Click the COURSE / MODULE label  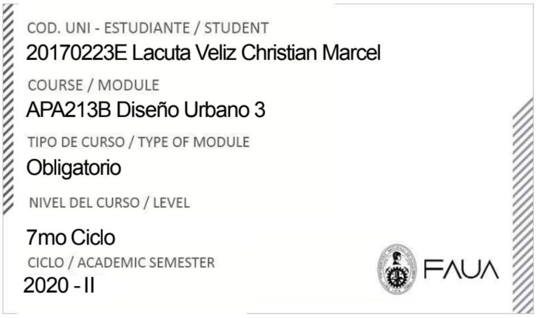(x=93, y=86)
